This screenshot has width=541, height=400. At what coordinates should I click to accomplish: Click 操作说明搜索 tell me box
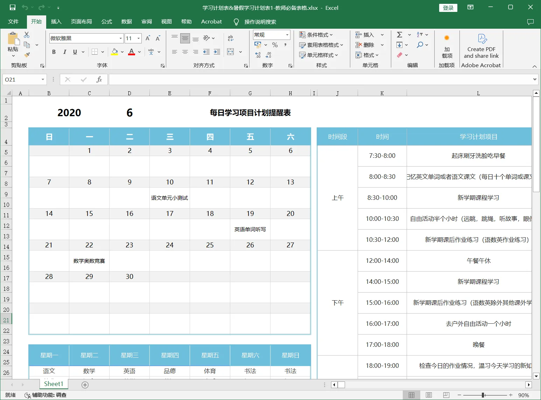260,22
